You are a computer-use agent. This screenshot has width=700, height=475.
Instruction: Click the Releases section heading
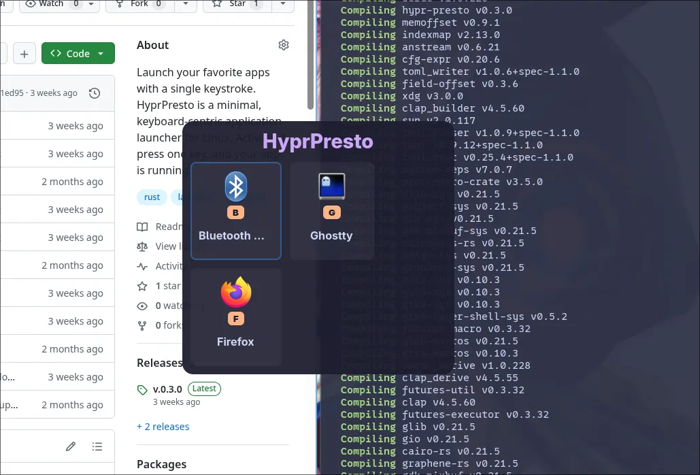159,363
